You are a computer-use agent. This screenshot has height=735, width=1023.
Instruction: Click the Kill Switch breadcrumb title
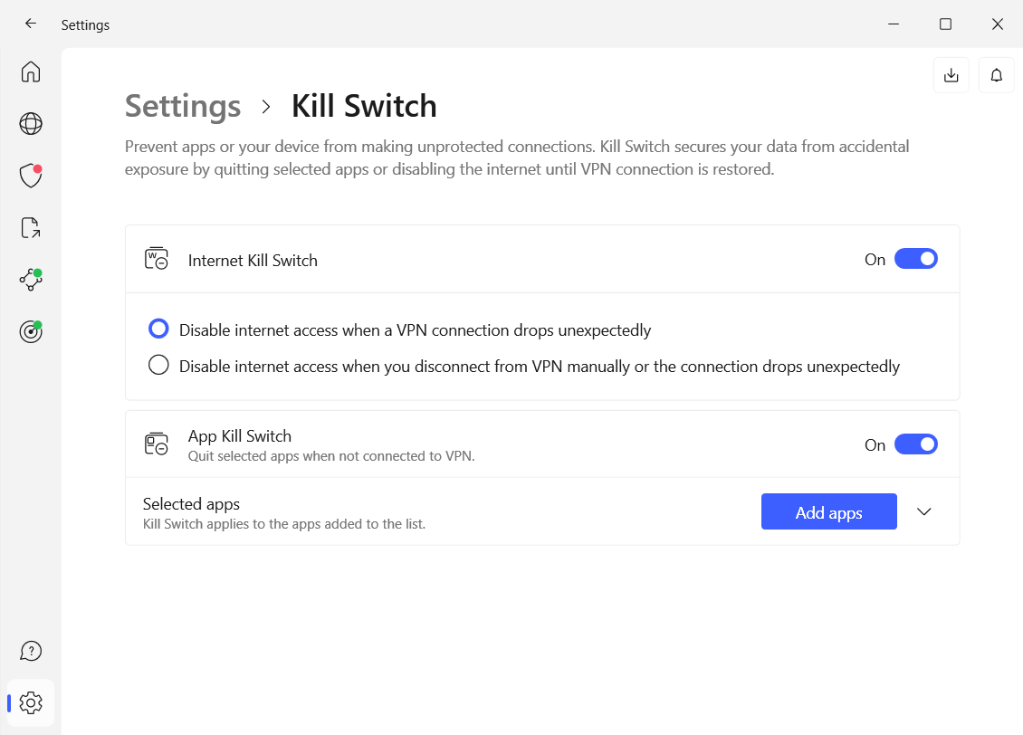tap(363, 106)
